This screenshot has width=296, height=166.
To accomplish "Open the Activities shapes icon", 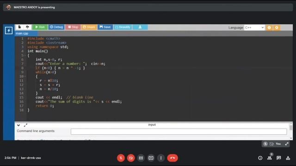I will coord(288,158).
